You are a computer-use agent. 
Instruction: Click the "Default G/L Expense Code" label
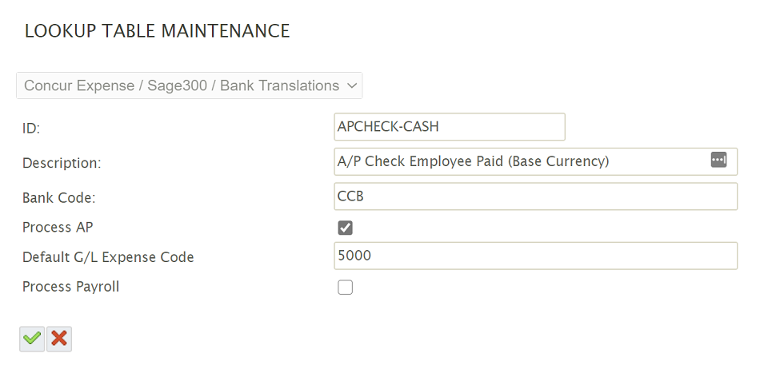click(x=108, y=257)
